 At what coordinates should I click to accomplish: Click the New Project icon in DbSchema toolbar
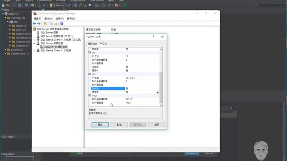[x=3, y=5]
